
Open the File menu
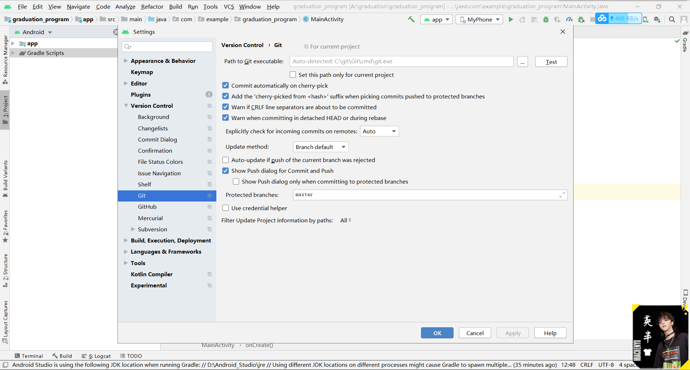[x=22, y=6]
